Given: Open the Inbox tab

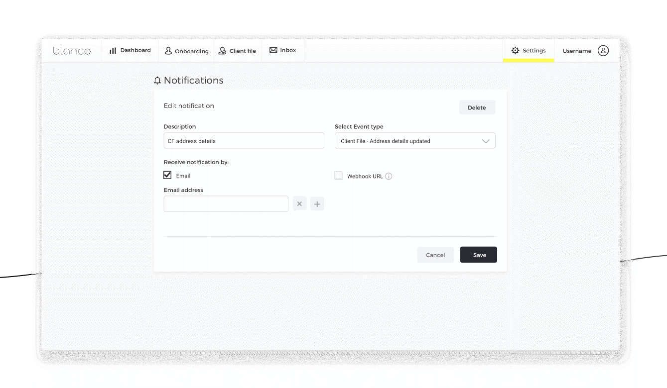Looking at the screenshot, I should 283,50.
